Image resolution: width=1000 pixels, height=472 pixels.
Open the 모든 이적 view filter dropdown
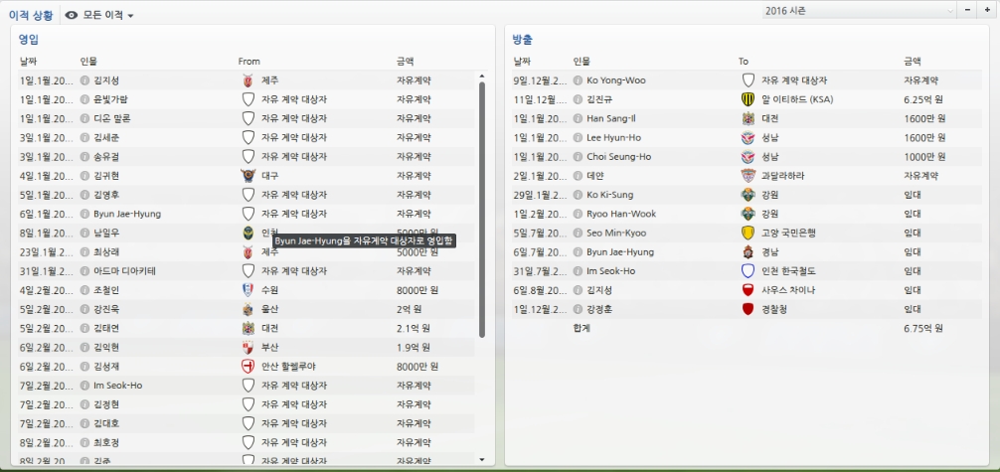[99, 15]
